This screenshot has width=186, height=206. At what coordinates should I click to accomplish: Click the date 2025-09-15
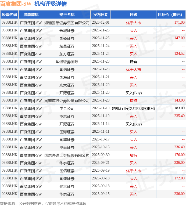point(101,194)
